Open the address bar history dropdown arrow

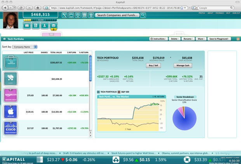185,8
